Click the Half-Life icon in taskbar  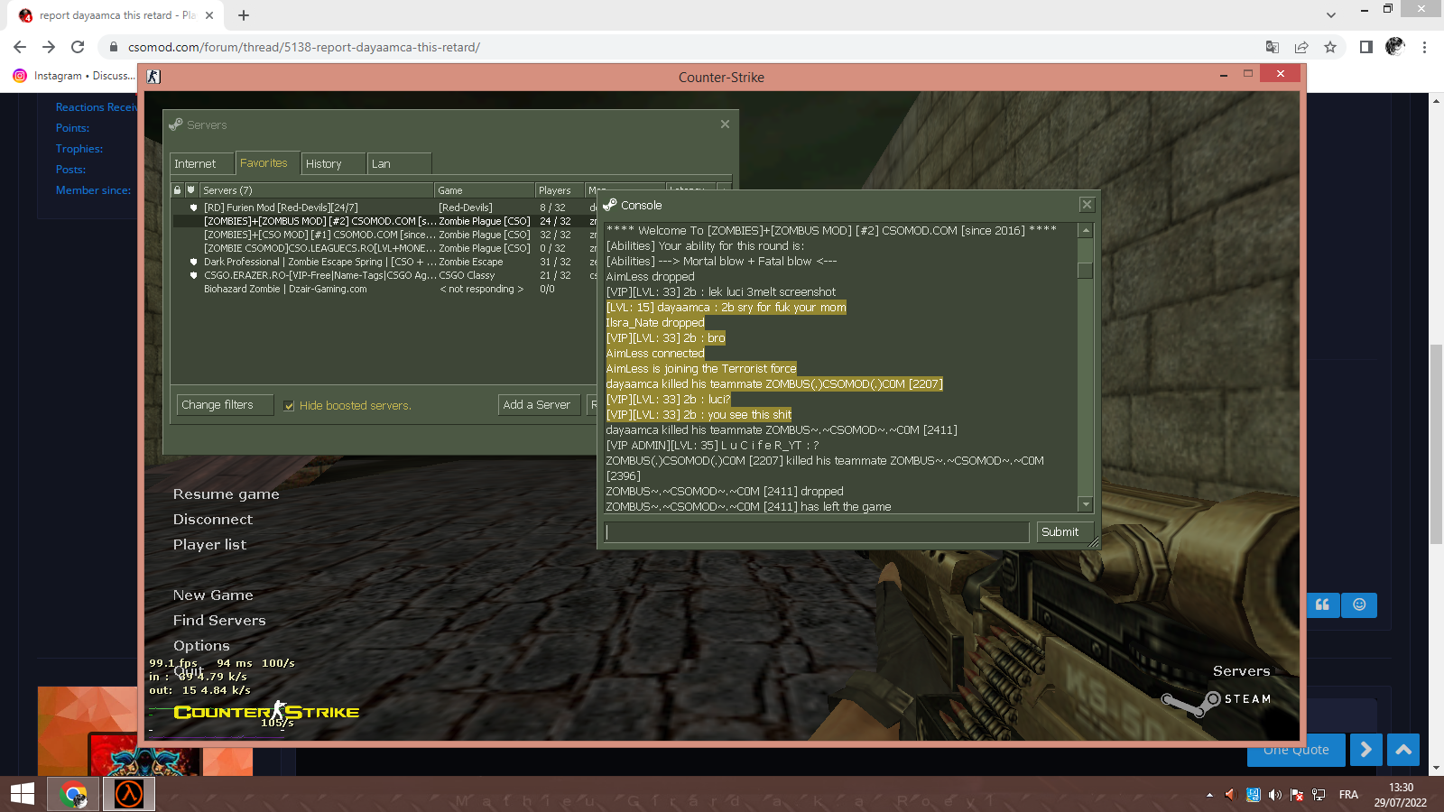click(129, 794)
